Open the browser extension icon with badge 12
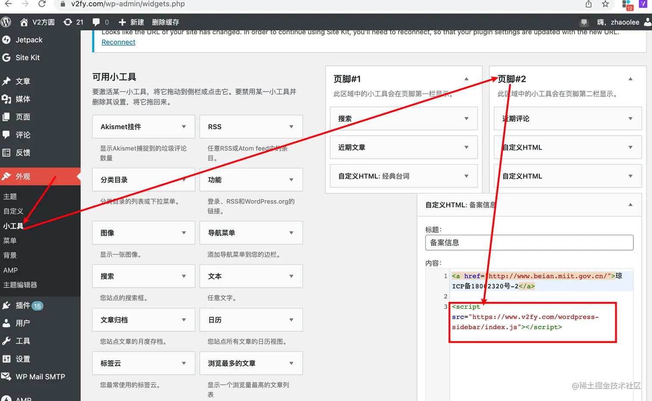652x401 pixels. click(x=627, y=4)
